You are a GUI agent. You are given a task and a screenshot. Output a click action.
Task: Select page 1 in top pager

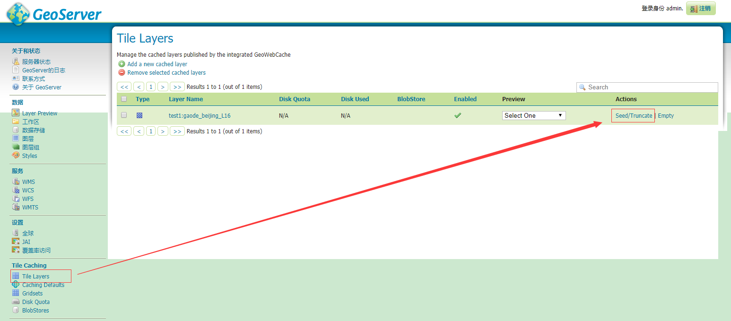151,87
